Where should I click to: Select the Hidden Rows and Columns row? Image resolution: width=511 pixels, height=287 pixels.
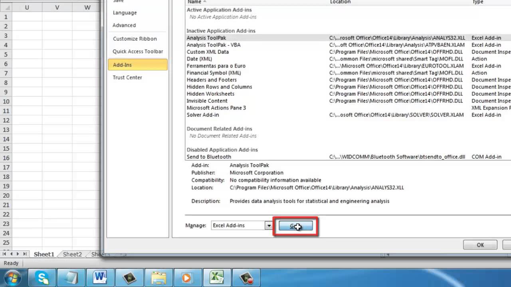pos(348,87)
